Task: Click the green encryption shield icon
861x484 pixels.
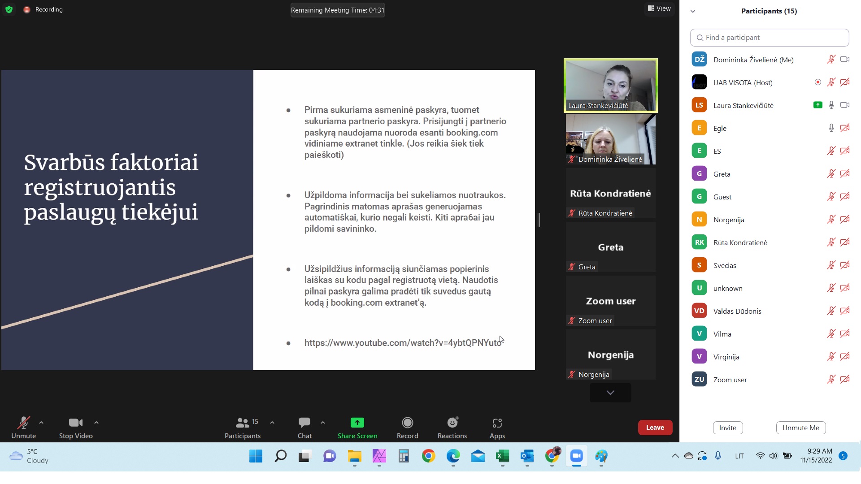Action: pos(9,9)
